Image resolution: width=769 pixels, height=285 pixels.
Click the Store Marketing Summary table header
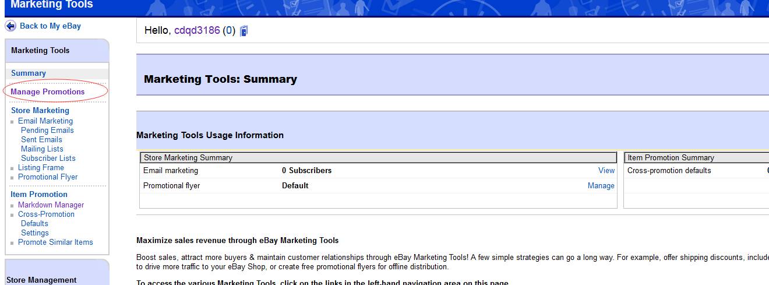coord(378,157)
